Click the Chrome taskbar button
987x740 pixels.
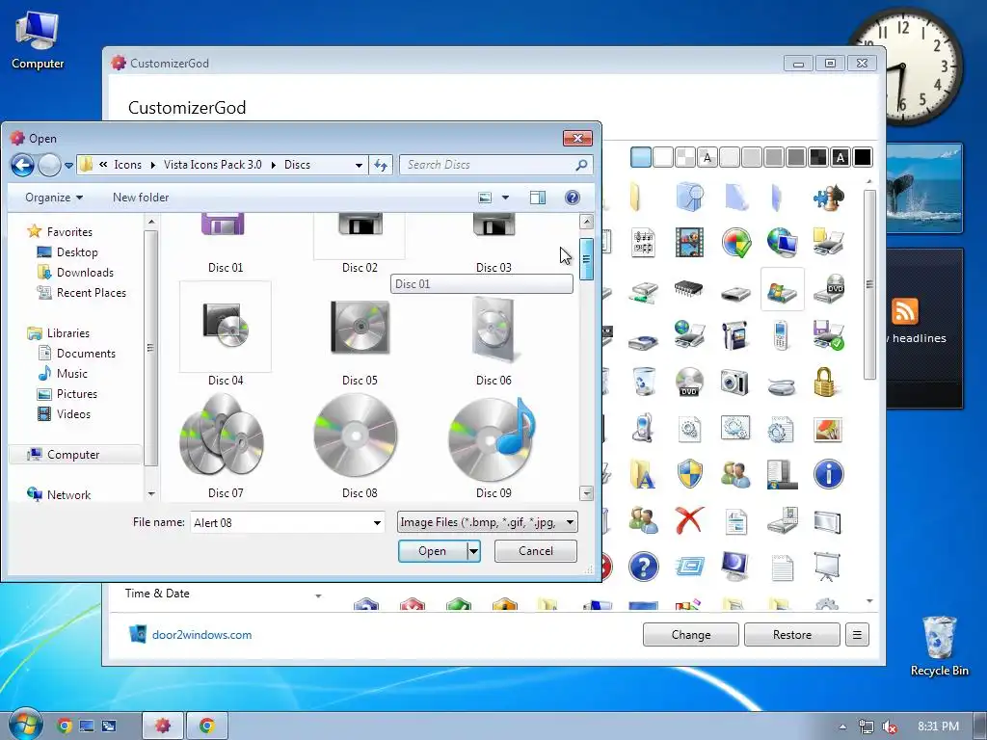[206, 727]
